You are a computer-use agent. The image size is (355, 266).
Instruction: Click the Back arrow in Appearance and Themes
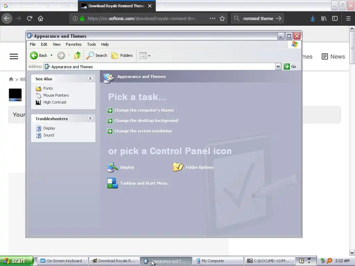[34, 55]
